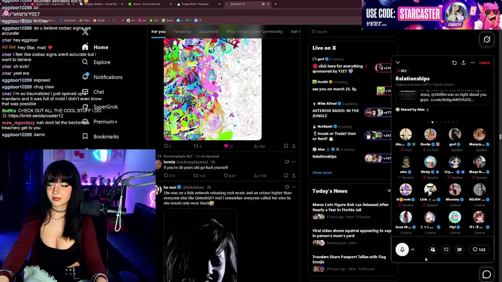
Task: Open Reddit bookmark in bookmarks bar
Action: pyautogui.click(x=99, y=20)
